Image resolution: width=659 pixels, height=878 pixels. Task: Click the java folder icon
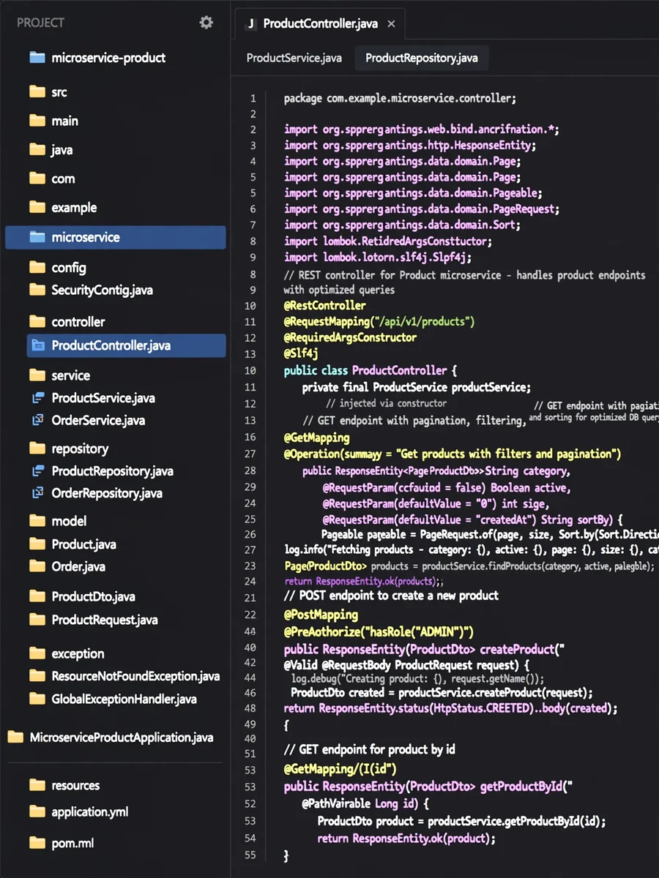[x=37, y=150]
